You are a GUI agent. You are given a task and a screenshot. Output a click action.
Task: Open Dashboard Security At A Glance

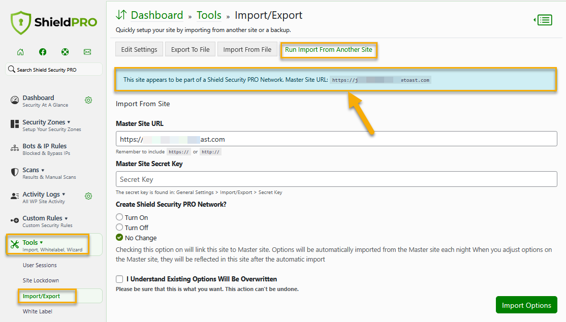[x=45, y=101]
